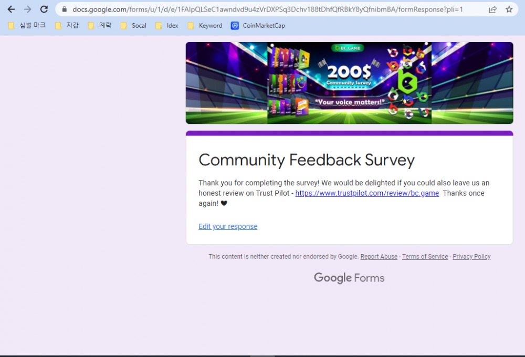The height and width of the screenshot is (357, 525).
Task: Open the CoinMarketCap bookmark
Action: click(x=258, y=25)
